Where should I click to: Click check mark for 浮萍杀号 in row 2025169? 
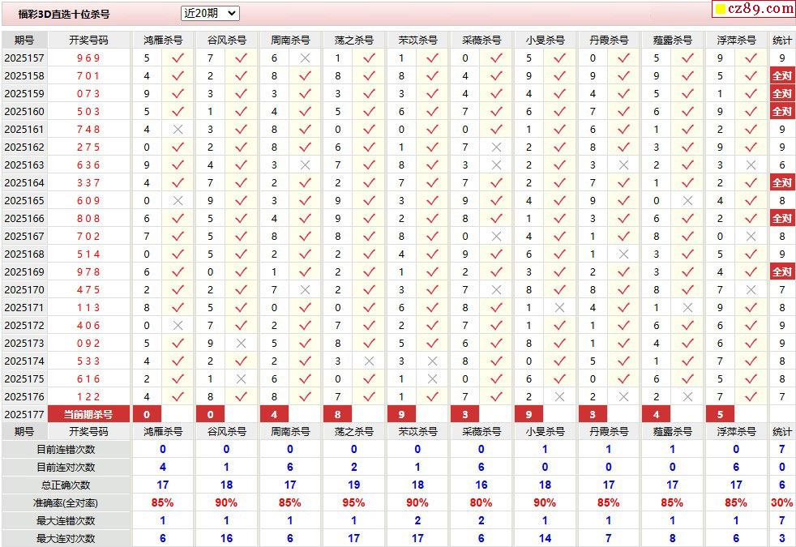(x=751, y=272)
